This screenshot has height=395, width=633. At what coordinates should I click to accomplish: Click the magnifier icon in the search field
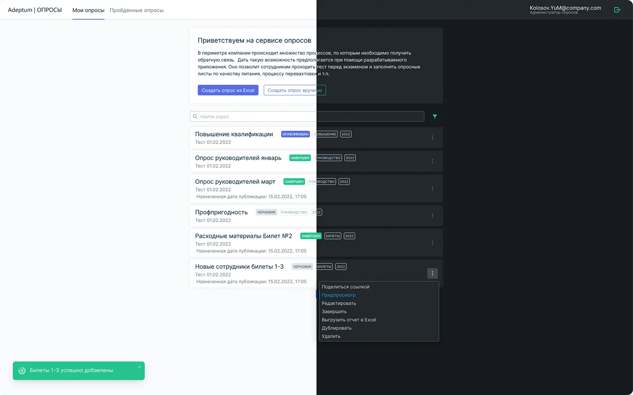(195, 116)
